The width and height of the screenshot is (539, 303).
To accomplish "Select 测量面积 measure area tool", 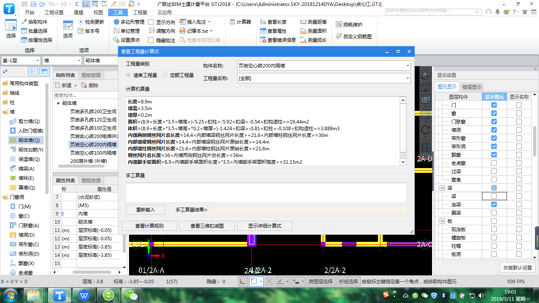I will pyautogui.click(x=314, y=31).
